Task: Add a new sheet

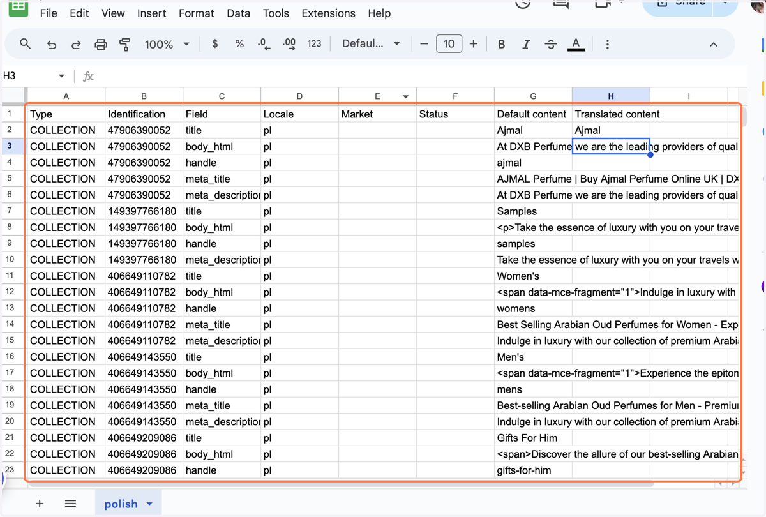Action: pos(40,504)
